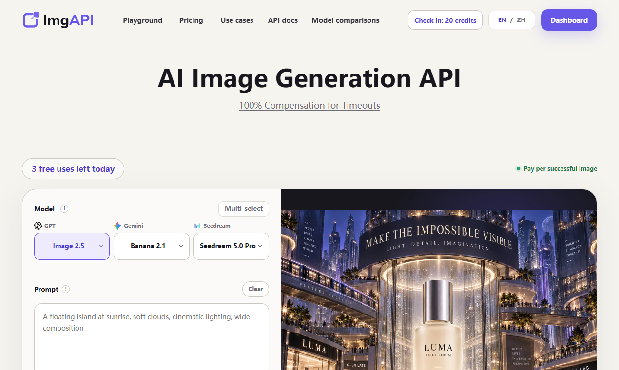Go to Use cases

237,20
